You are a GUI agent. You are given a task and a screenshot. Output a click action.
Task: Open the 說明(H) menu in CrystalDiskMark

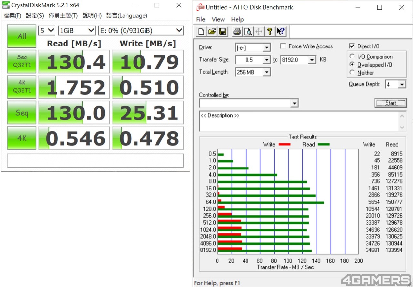pos(92,15)
